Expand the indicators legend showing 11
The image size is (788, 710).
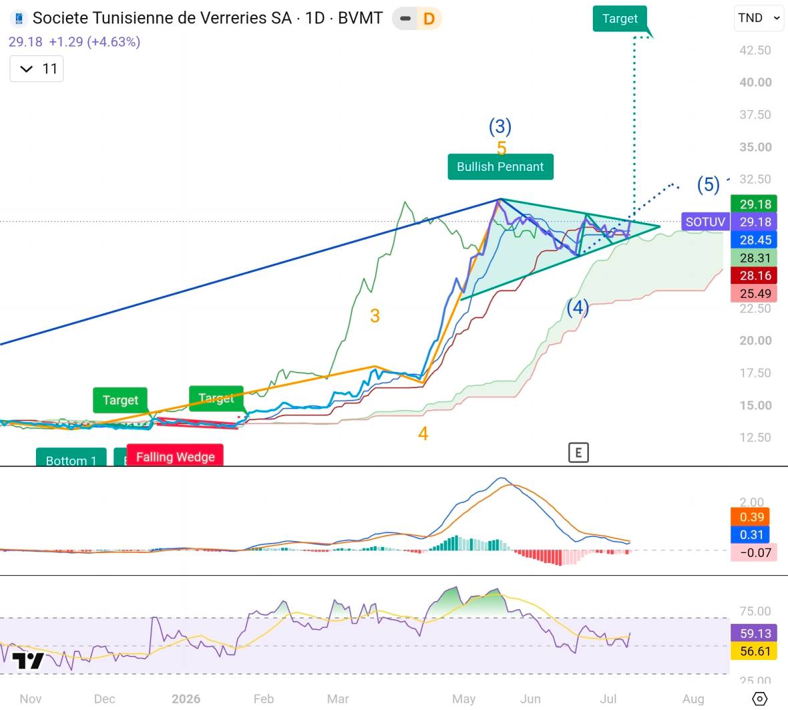pos(37,68)
